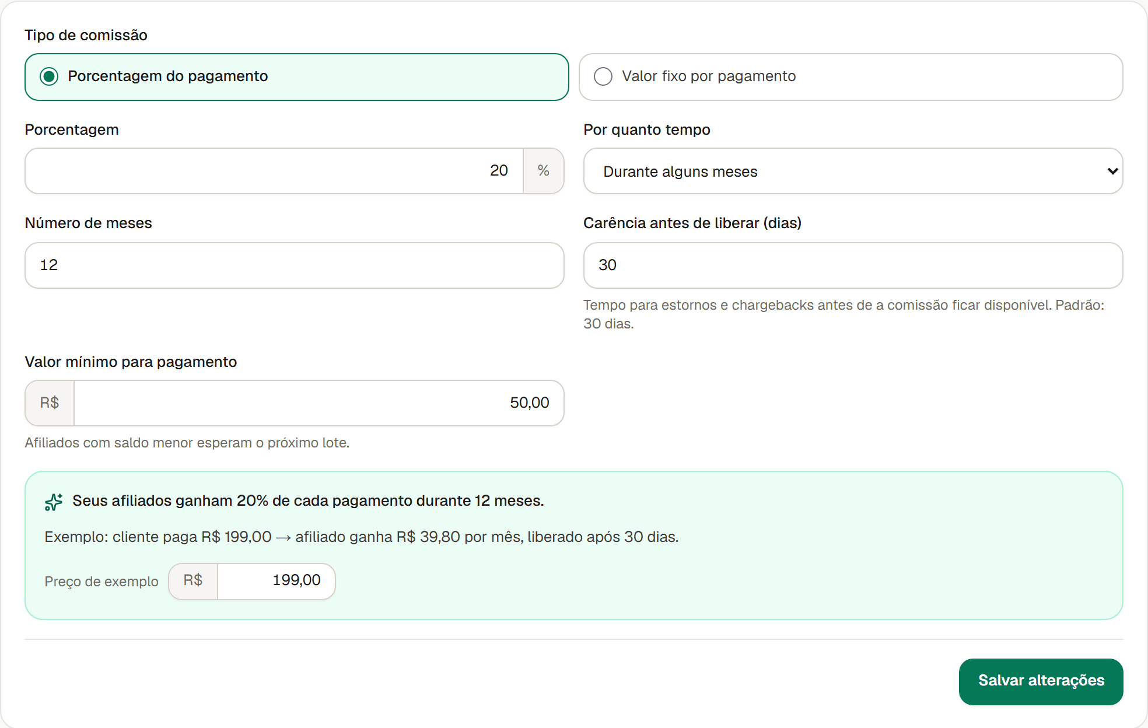Click the 'Afiliados com saldo menor' hint
The height and width of the screenshot is (728, 1148).
187,443
